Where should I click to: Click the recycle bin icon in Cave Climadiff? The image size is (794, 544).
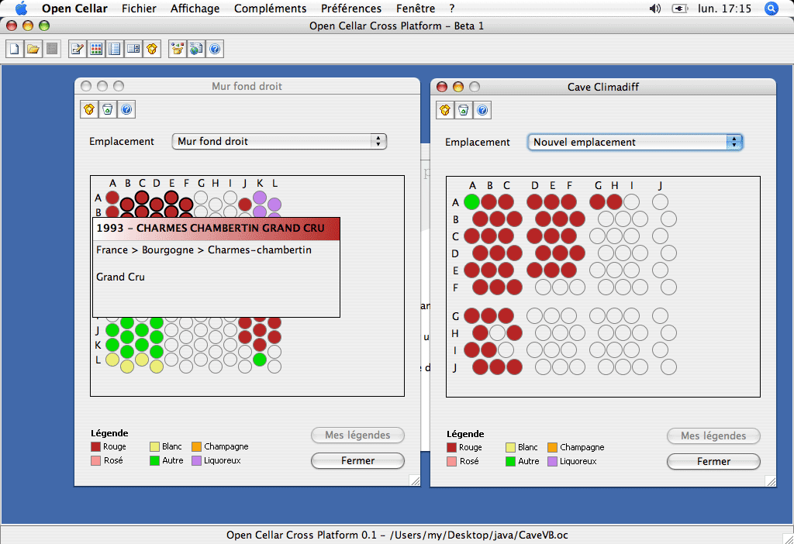pos(464,110)
